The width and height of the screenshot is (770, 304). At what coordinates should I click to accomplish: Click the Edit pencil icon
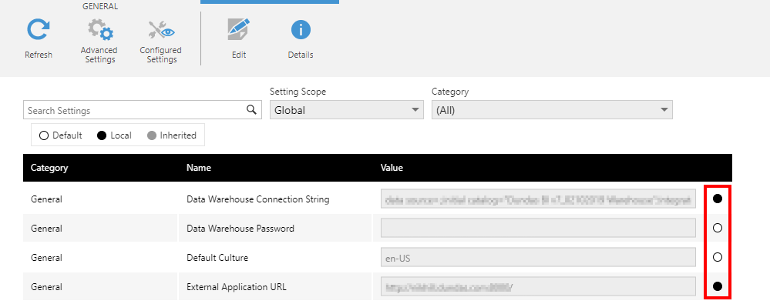click(239, 29)
